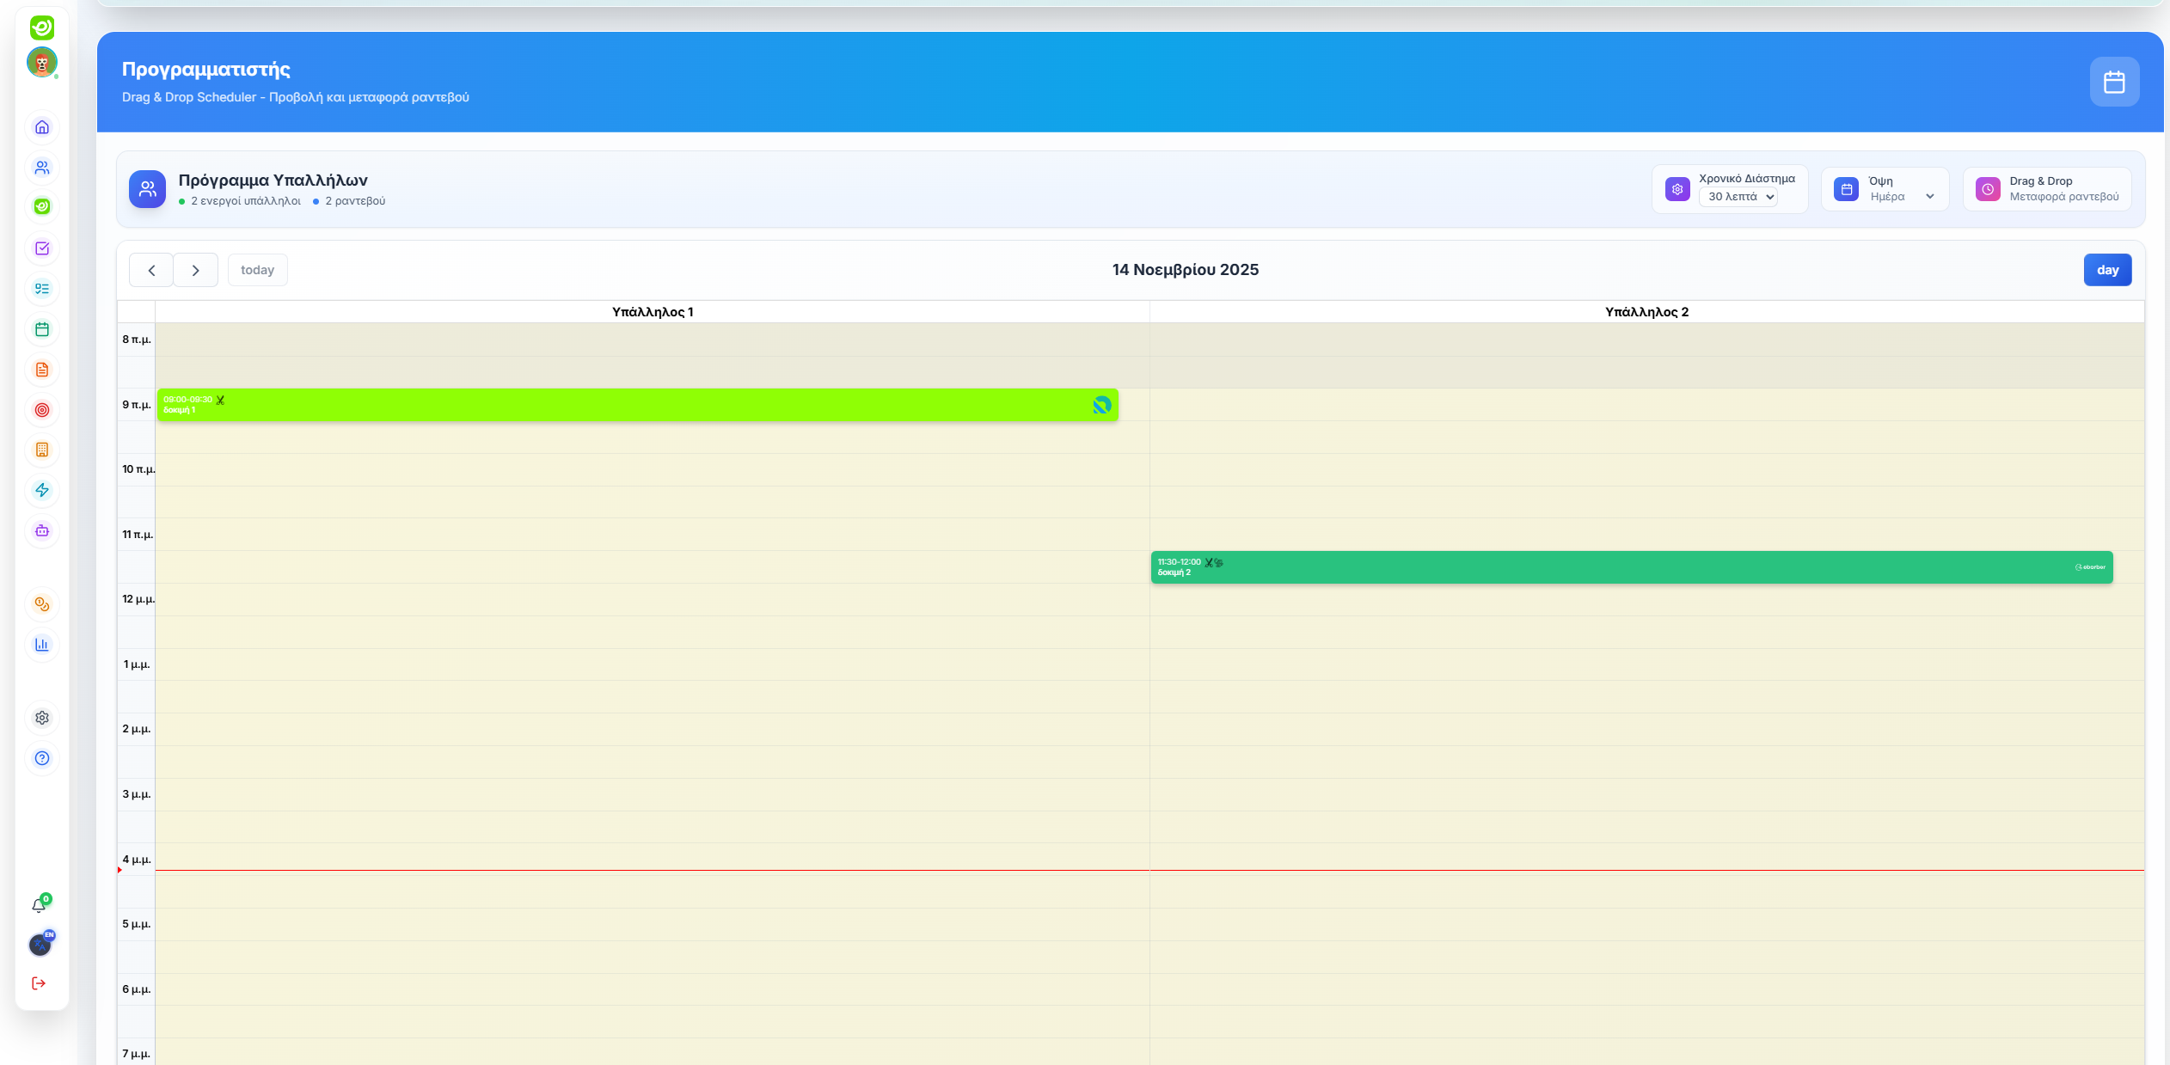This screenshot has height=1065, width=2170.
Task: Select the tasks check-square icon
Action: (x=41, y=248)
